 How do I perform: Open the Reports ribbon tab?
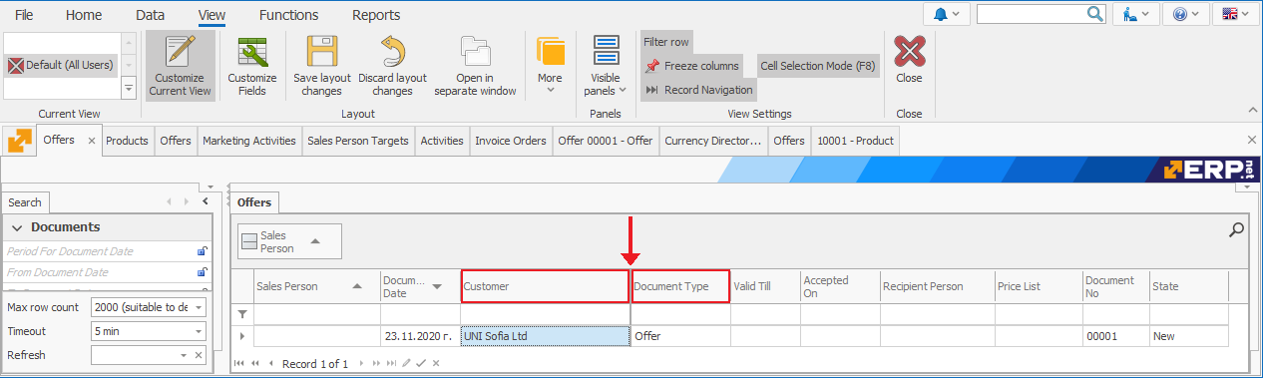pyautogui.click(x=376, y=15)
